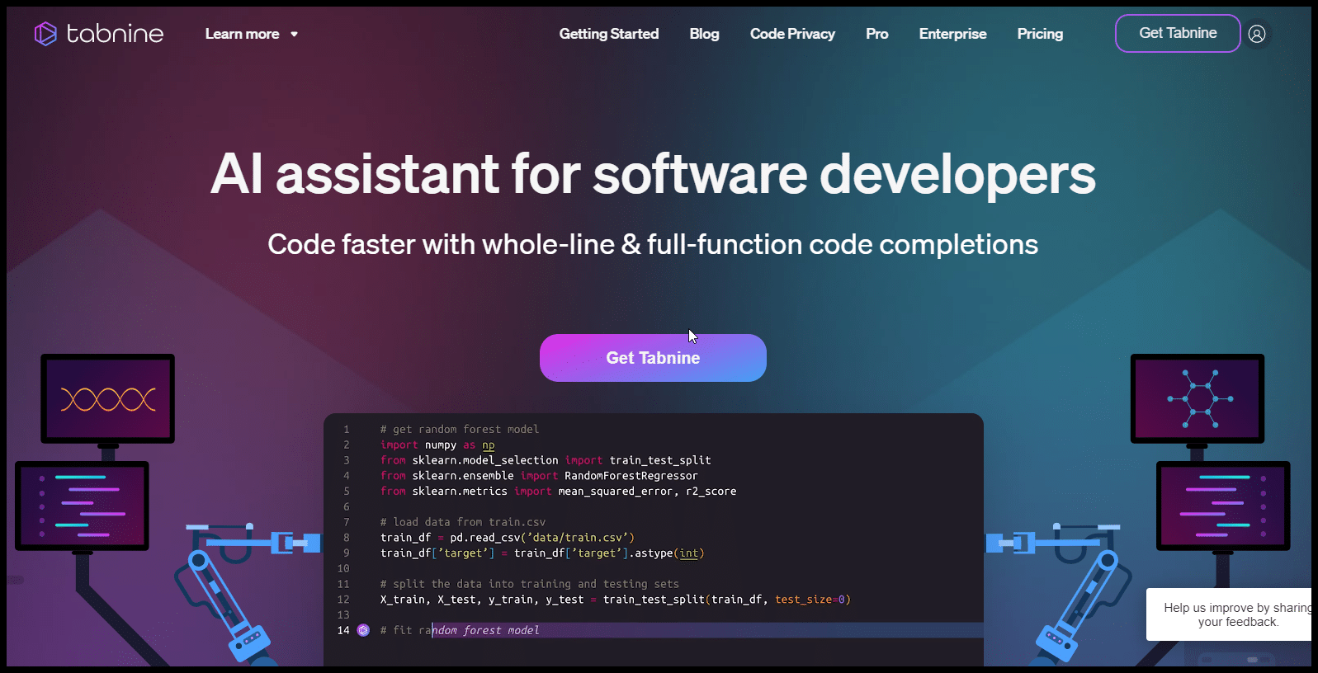Viewport: 1318px width, 673px height.
Task: Click the '# fit random forest model' suggestion line
Action: 460,630
